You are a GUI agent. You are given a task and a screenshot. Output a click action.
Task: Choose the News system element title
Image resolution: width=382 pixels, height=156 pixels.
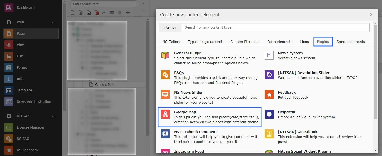[290, 53]
